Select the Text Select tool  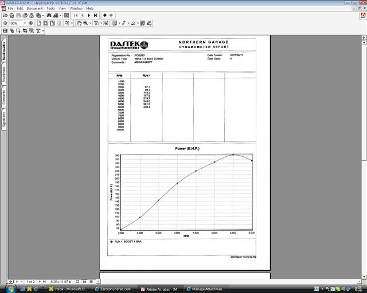click(96, 23)
